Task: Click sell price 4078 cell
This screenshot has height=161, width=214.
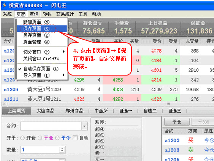Action: pyautogui.click(x=156, y=51)
